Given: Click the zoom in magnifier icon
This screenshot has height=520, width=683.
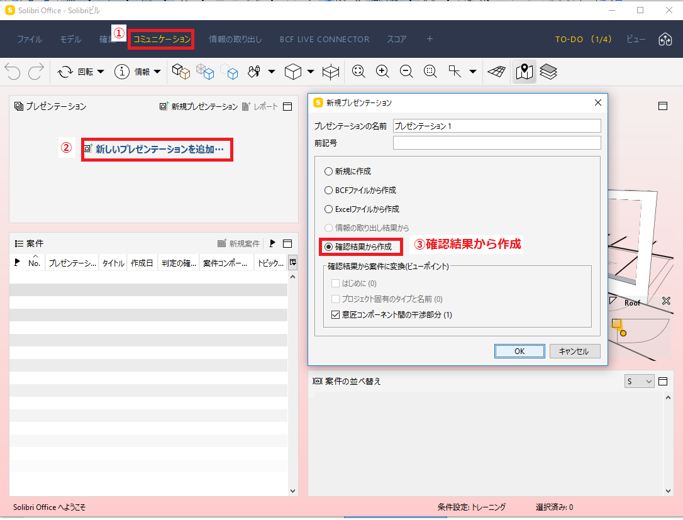Looking at the screenshot, I should 382,72.
